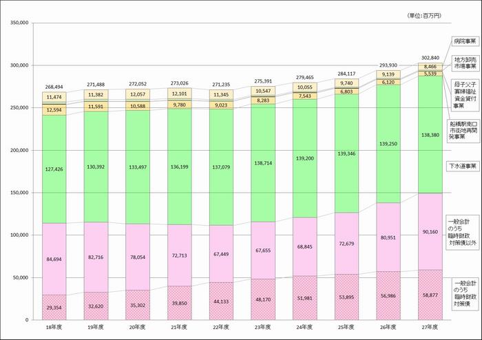Click the data label 8,466

tap(430, 67)
